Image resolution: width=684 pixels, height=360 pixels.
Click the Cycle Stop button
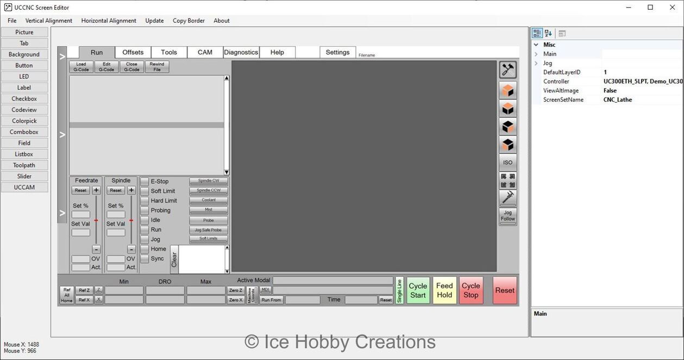tap(471, 290)
